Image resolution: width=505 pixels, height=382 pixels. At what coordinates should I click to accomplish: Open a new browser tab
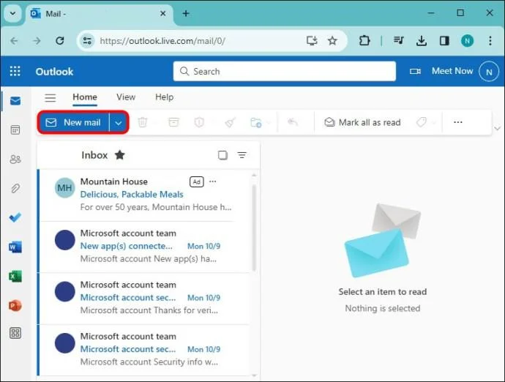pyautogui.click(x=186, y=13)
